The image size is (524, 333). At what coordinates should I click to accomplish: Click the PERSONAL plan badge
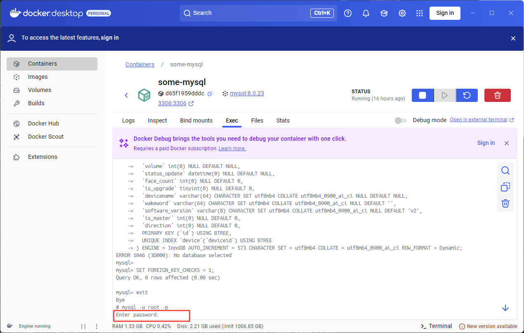[99, 13]
